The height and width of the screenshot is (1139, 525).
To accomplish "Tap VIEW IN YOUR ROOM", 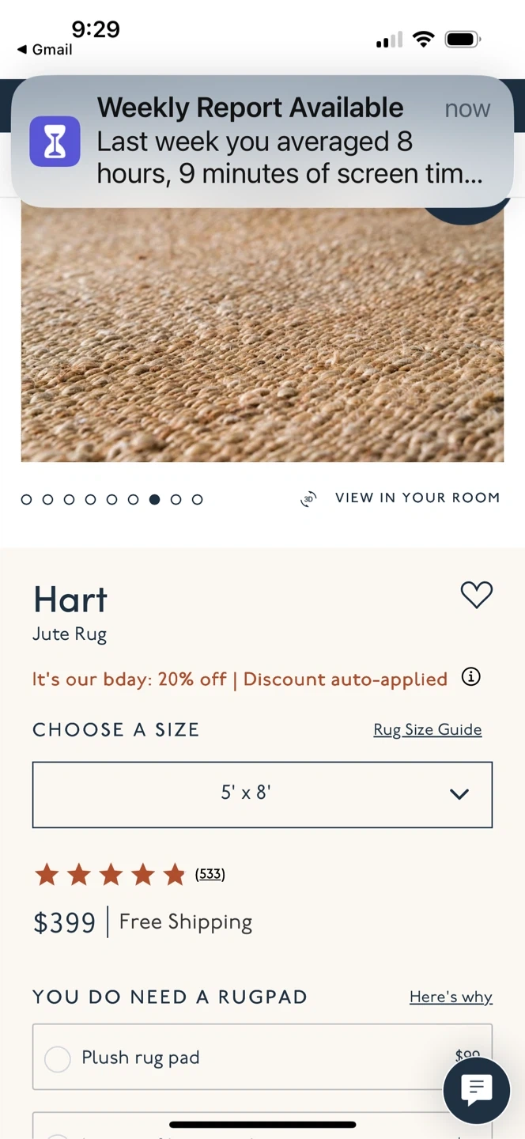I will [417, 498].
